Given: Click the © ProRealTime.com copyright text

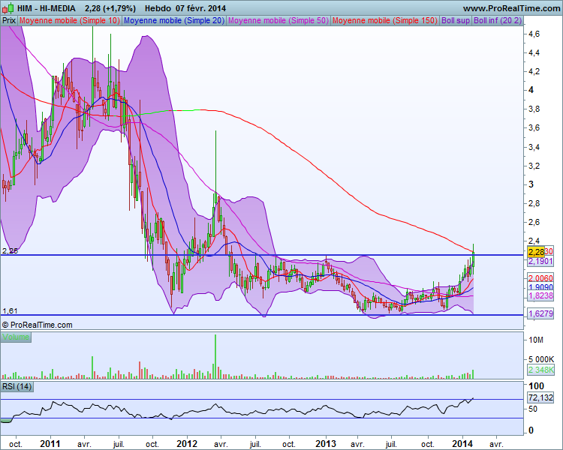Looking at the screenshot, I should point(37,325).
